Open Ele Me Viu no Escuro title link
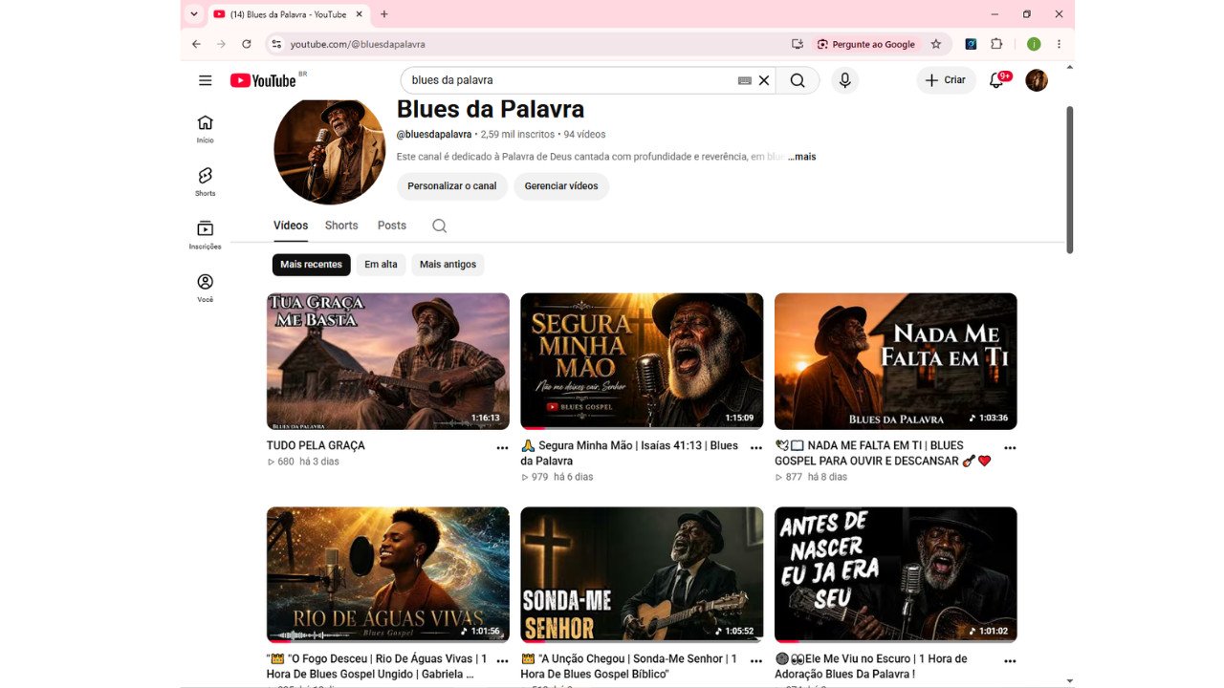The width and height of the screenshot is (1224, 688). pos(872,666)
